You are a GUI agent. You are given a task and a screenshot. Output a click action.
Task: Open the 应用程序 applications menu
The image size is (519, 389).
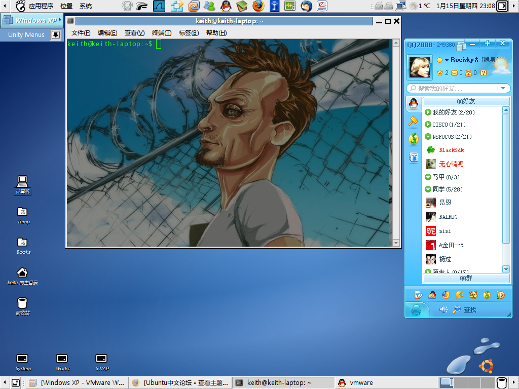(x=41, y=6)
